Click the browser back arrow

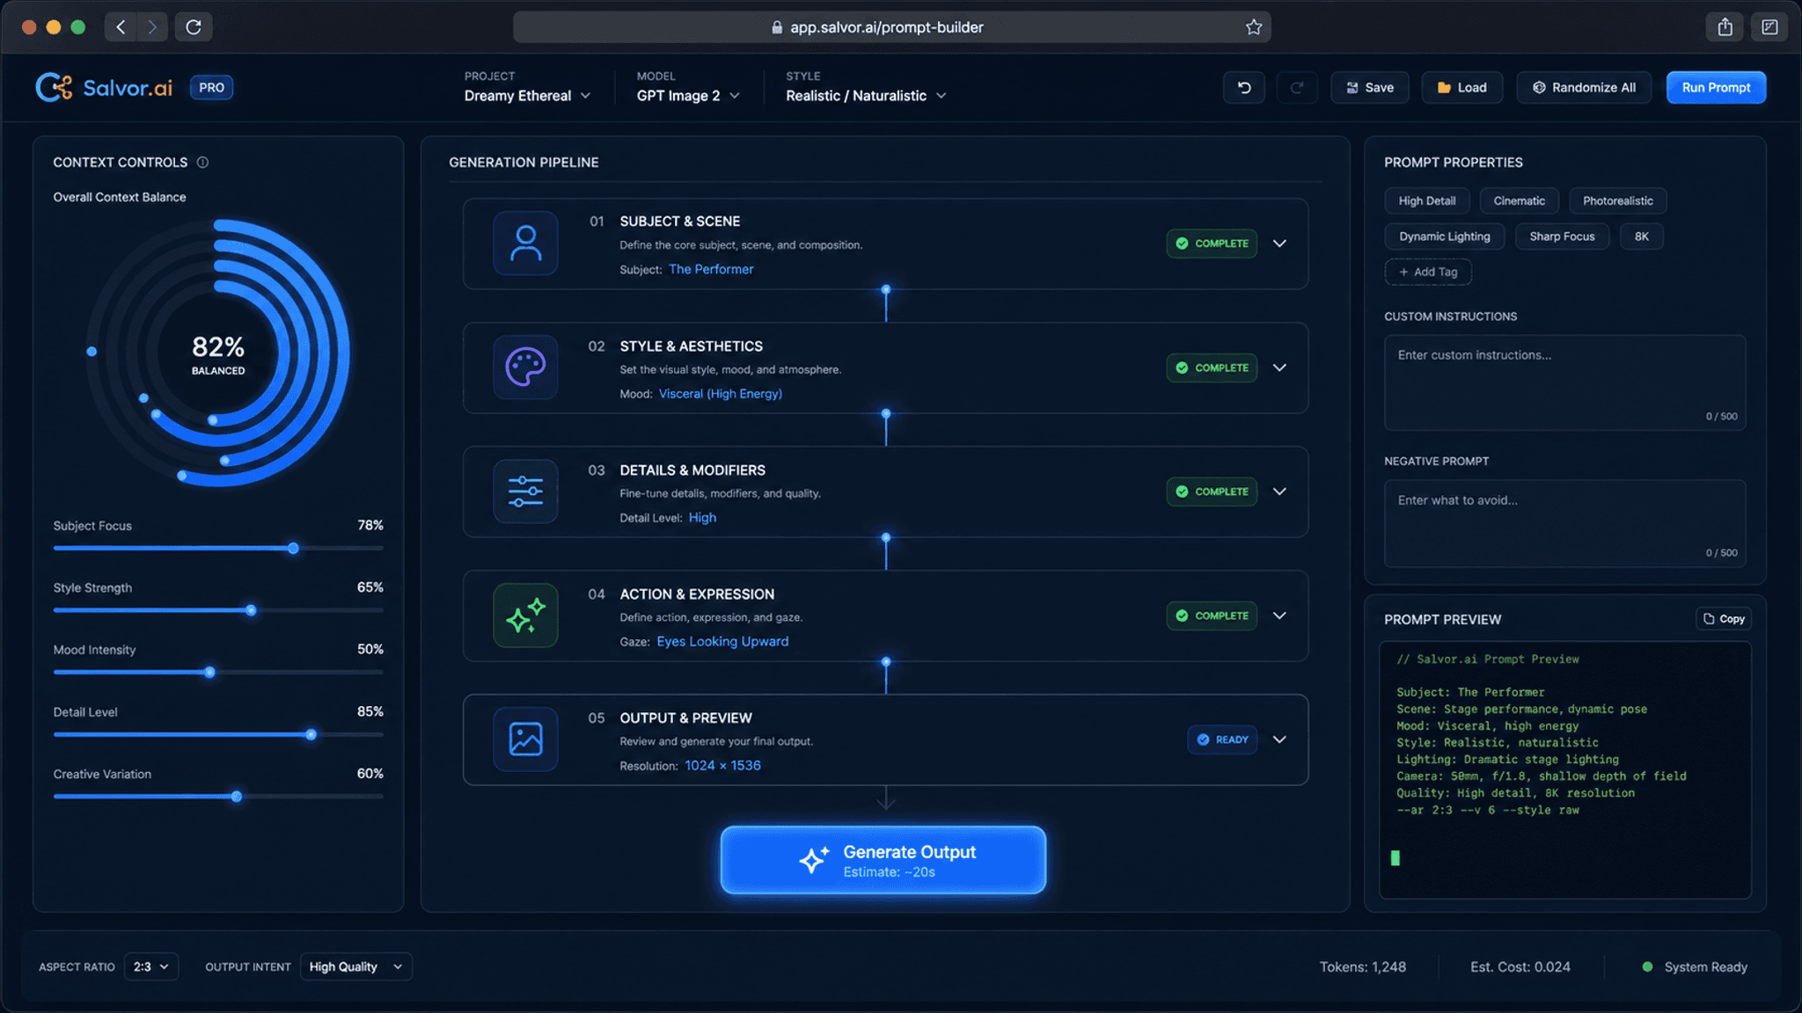click(121, 26)
